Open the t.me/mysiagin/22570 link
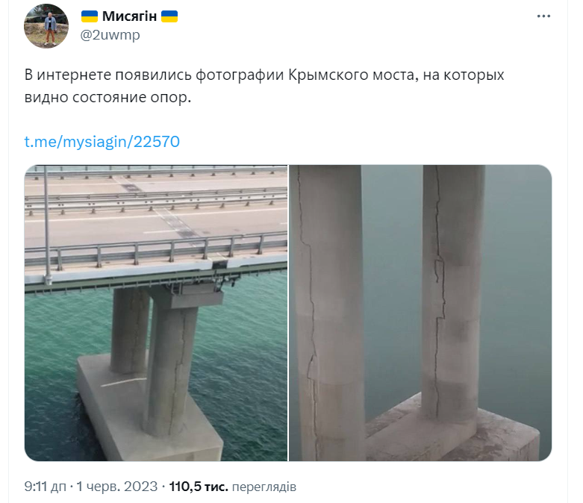Viewport: 583px width, 503px height. pos(102,142)
